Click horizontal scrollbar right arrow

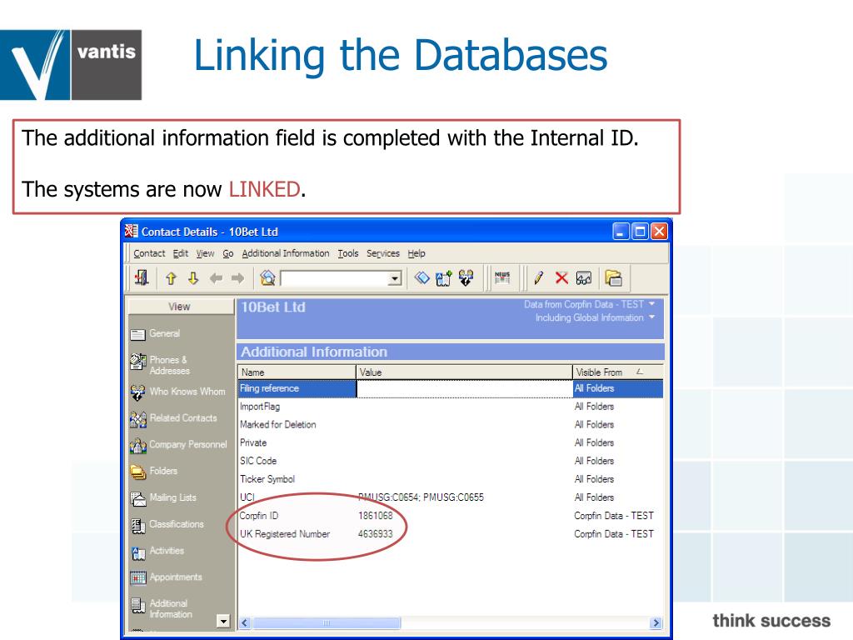(656, 622)
